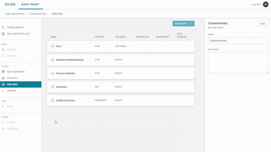The image size is (271, 152).
Task: Click the Configure icon in sidebar
Action: click(3, 129)
